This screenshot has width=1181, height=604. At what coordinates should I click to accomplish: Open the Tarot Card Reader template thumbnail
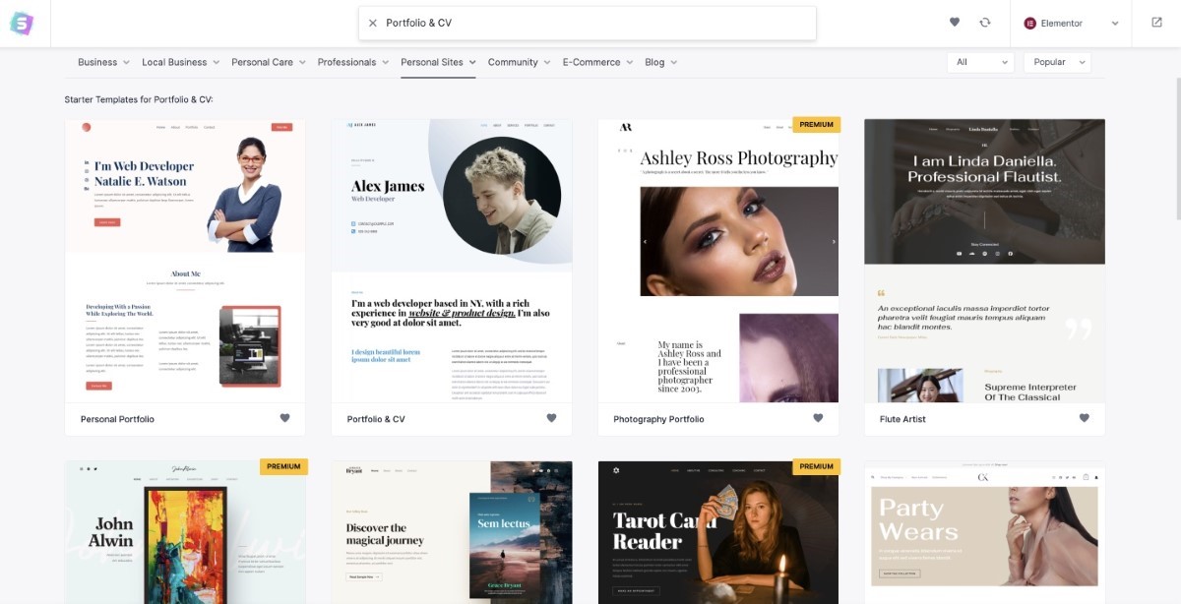coord(718,532)
